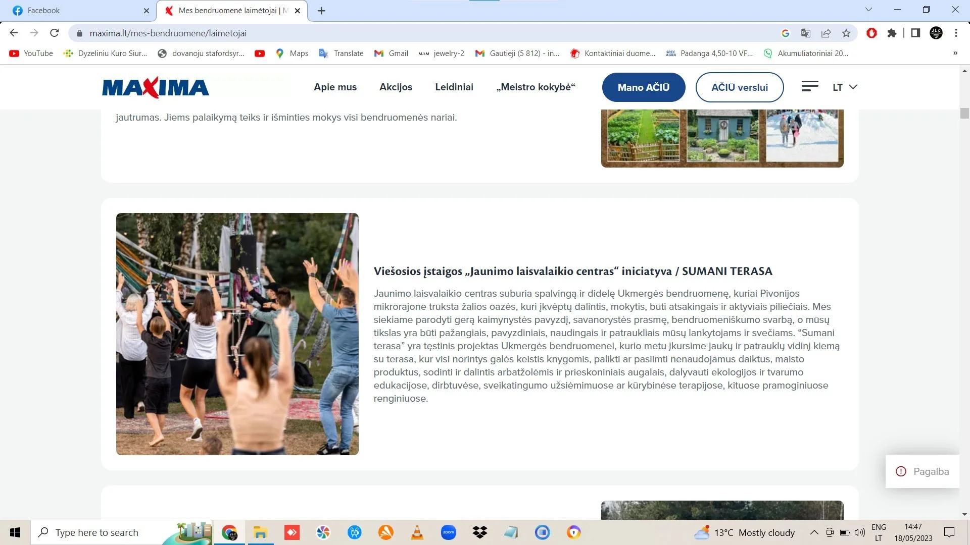The width and height of the screenshot is (970, 545).
Task: Click the garden collage image
Action: click(722, 138)
